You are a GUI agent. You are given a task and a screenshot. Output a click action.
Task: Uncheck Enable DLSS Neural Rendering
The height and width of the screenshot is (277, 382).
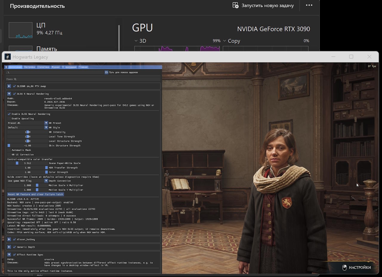(9, 114)
